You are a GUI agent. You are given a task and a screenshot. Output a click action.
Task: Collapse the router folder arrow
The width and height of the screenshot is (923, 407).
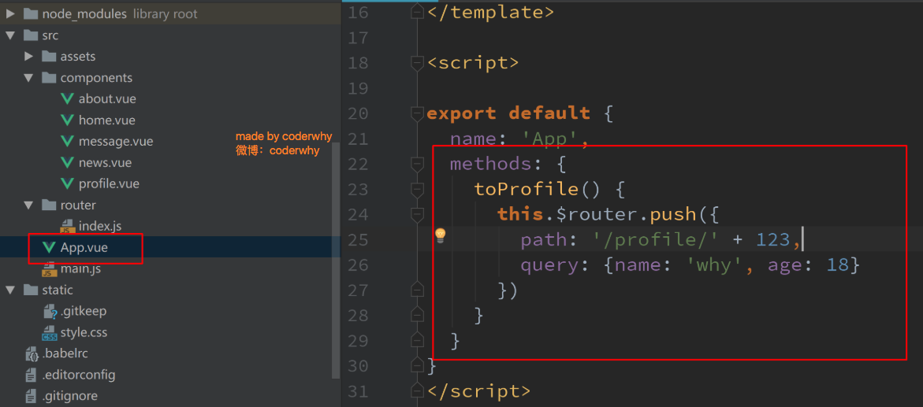coord(28,205)
